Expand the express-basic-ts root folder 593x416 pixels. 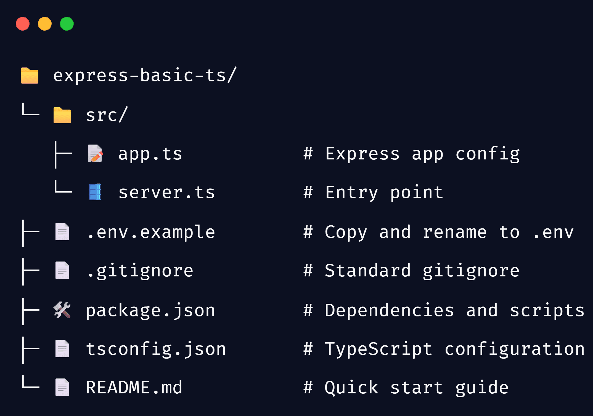[144, 75]
